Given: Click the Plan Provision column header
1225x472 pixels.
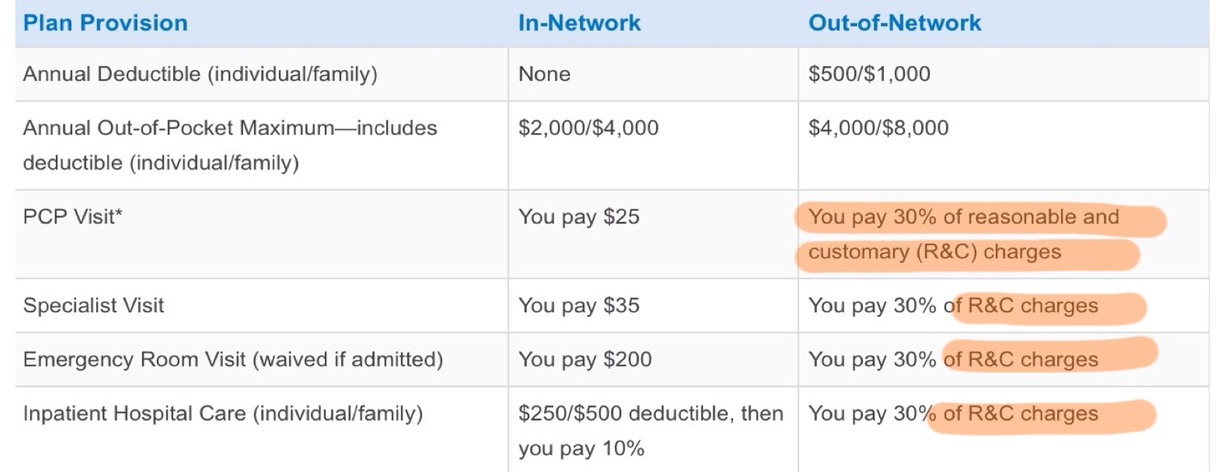Looking at the screenshot, I should pos(105,23).
